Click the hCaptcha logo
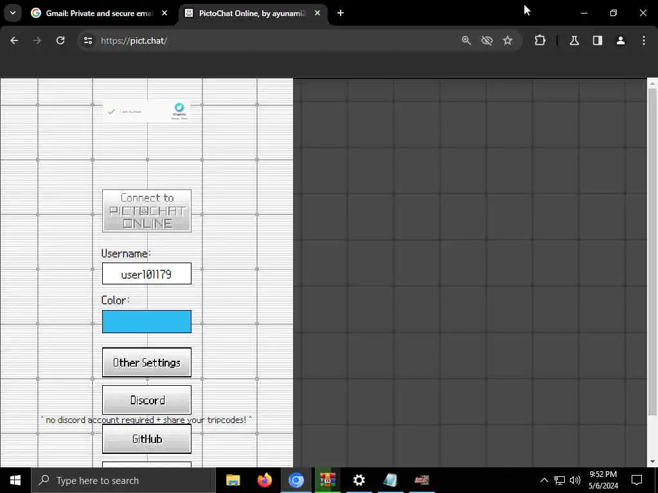The height and width of the screenshot is (493, 658). tap(179, 108)
